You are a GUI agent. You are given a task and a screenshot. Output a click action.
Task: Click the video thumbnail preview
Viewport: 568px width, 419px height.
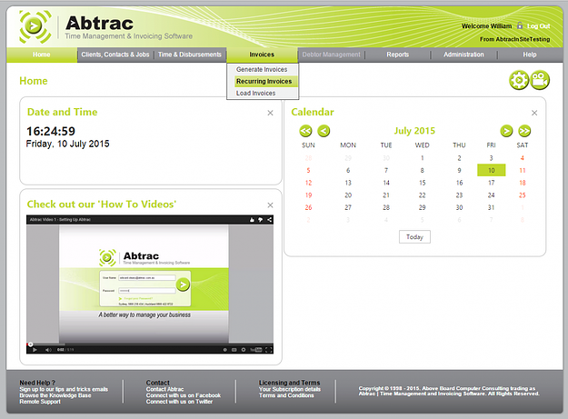coord(150,284)
